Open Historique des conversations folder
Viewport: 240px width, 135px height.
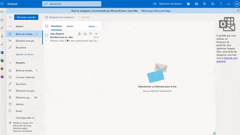[x=24, y=118]
